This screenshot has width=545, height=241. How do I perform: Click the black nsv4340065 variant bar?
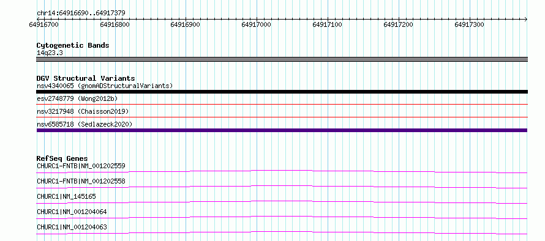282,92
